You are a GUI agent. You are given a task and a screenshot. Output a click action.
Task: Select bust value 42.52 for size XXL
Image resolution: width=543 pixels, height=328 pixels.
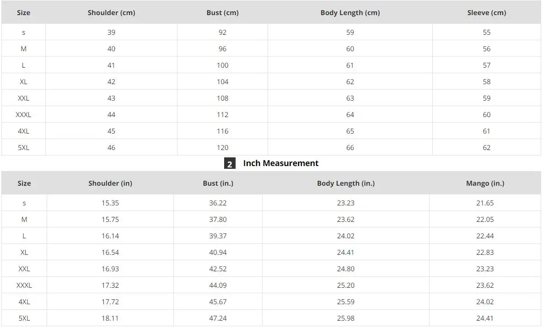pos(218,269)
